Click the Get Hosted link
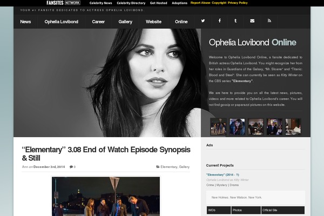Image resolution: width=324 pixels, height=216 pixels. point(158,3)
